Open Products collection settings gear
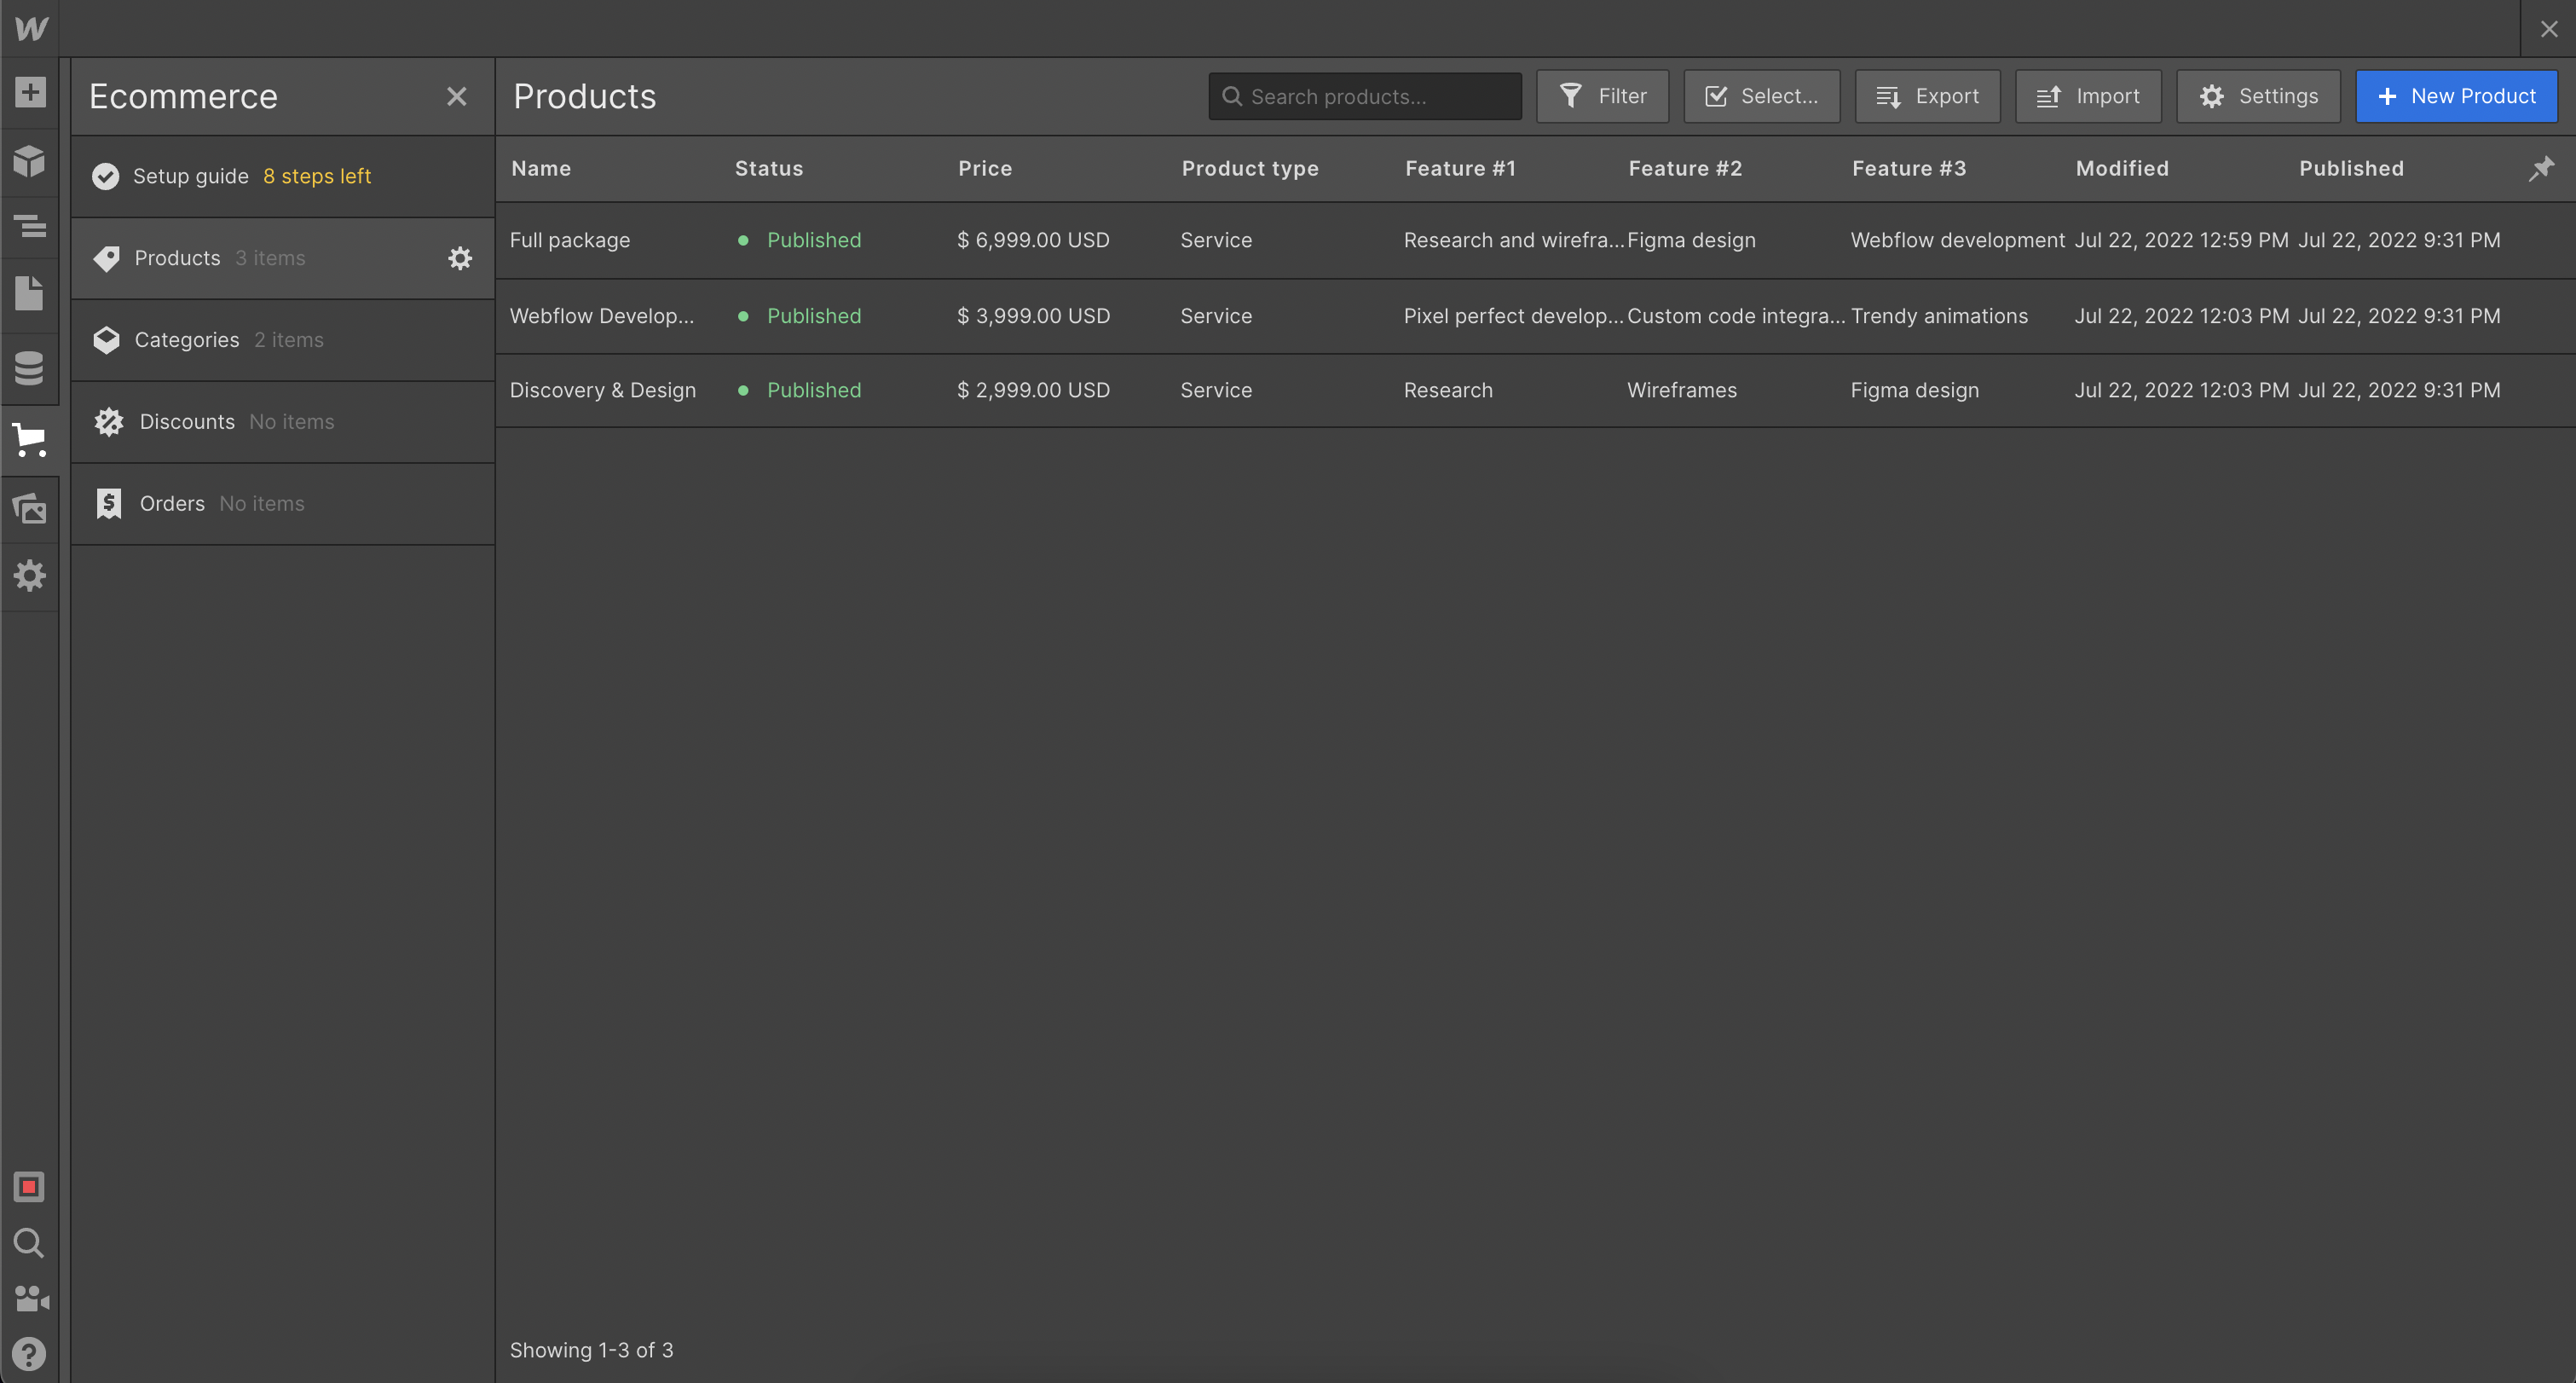Viewport: 2576px width, 1383px height. click(x=459, y=258)
